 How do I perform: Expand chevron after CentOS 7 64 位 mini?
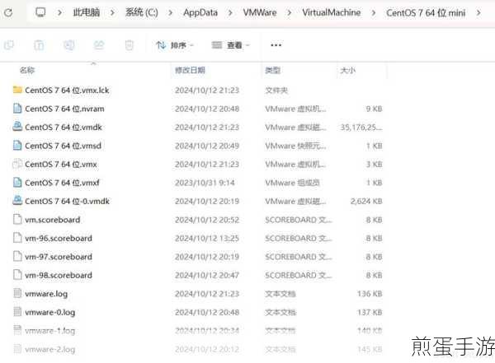coord(478,13)
